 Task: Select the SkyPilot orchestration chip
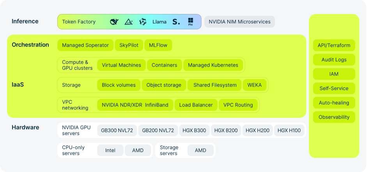coord(129,45)
